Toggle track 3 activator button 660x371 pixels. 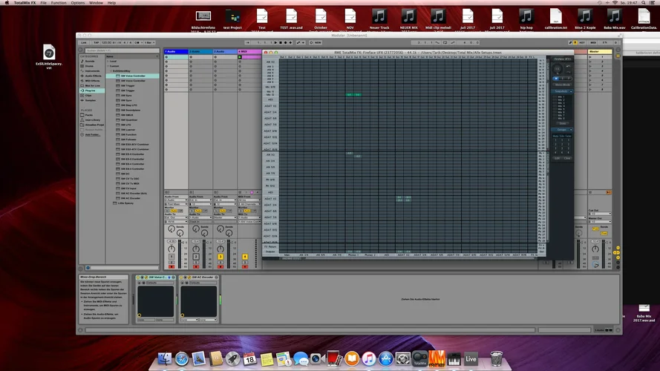pyautogui.click(x=221, y=257)
